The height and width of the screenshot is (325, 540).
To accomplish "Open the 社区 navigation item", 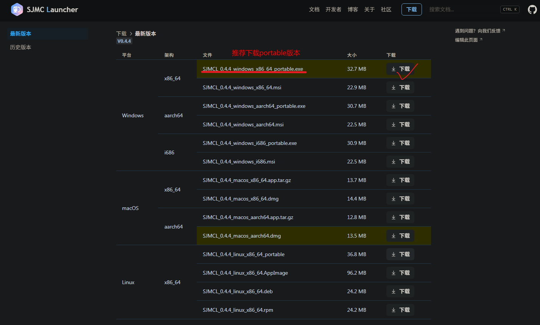I will point(386,9).
